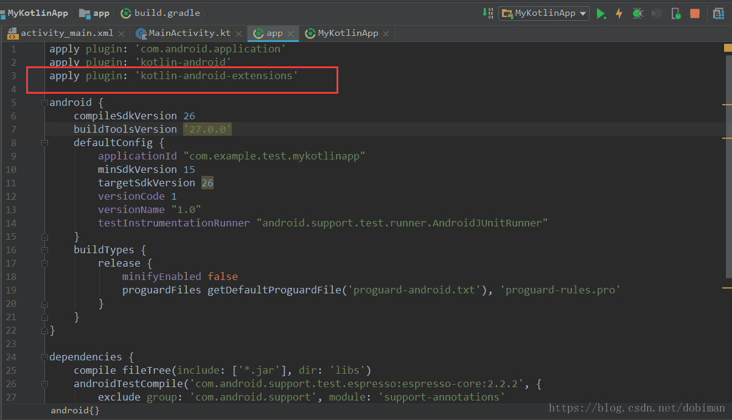The width and height of the screenshot is (732, 420).
Task: Open the MyKotlinApp run configuration dropdown
Action: [x=544, y=13]
